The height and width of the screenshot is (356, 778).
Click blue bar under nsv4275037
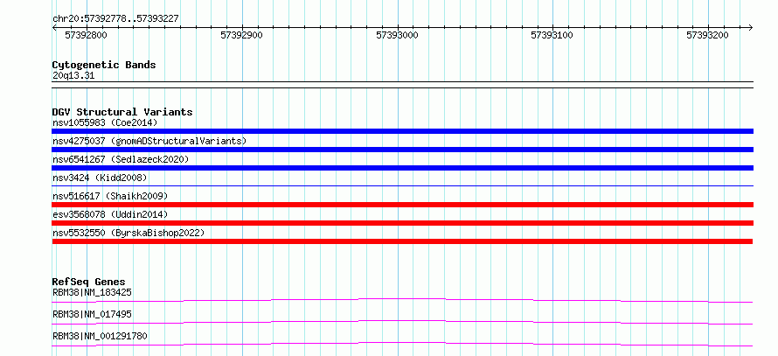402,150
